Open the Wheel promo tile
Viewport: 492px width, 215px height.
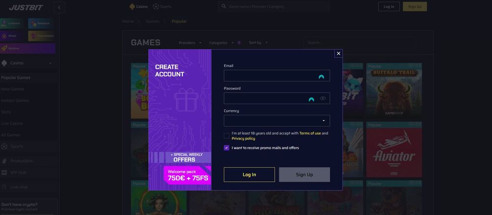[x=13, y=36]
